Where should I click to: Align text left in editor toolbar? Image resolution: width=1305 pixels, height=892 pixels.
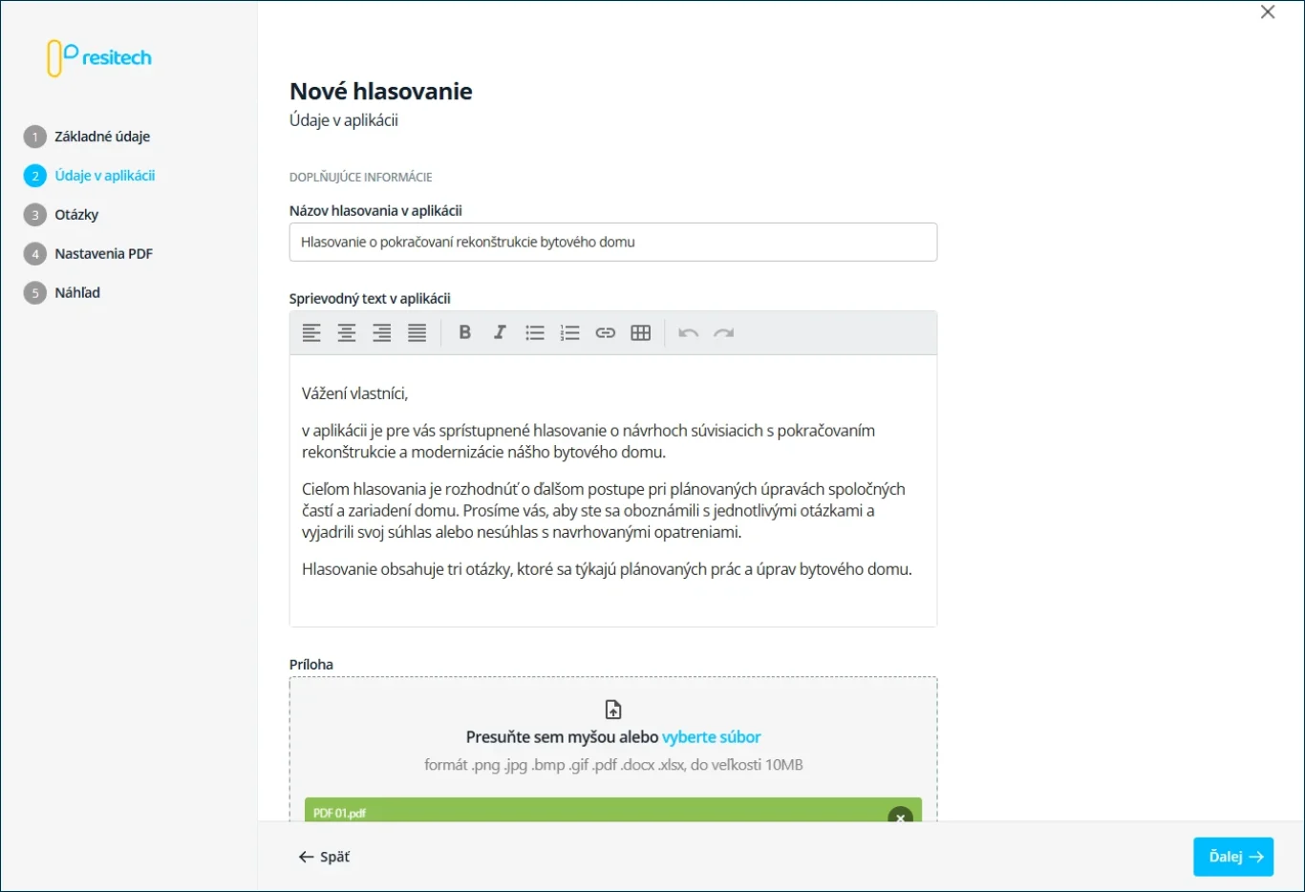pyautogui.click(x=311, y=332)
